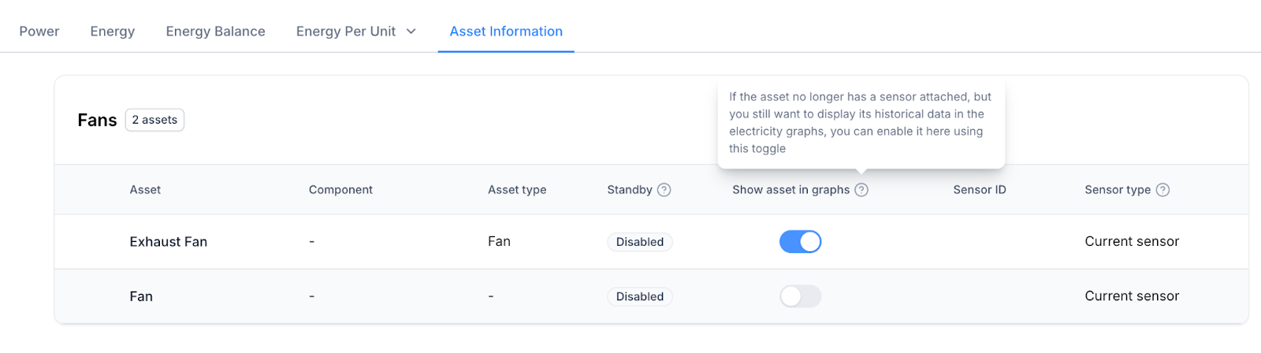
Task: Click the Sensor ID column header
Action: [x=980, y=190]
